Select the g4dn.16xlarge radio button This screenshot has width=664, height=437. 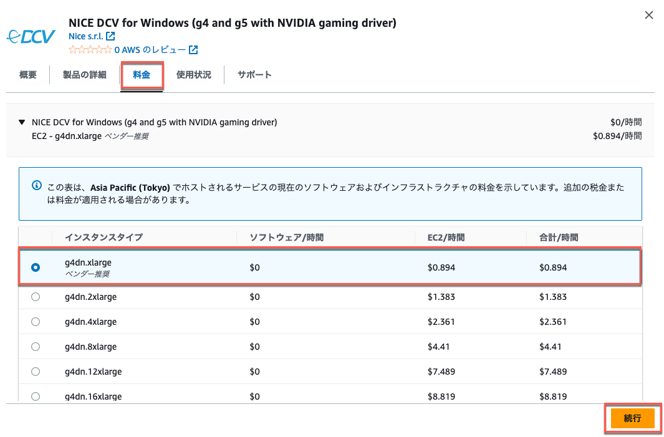(x=36, y=396)
